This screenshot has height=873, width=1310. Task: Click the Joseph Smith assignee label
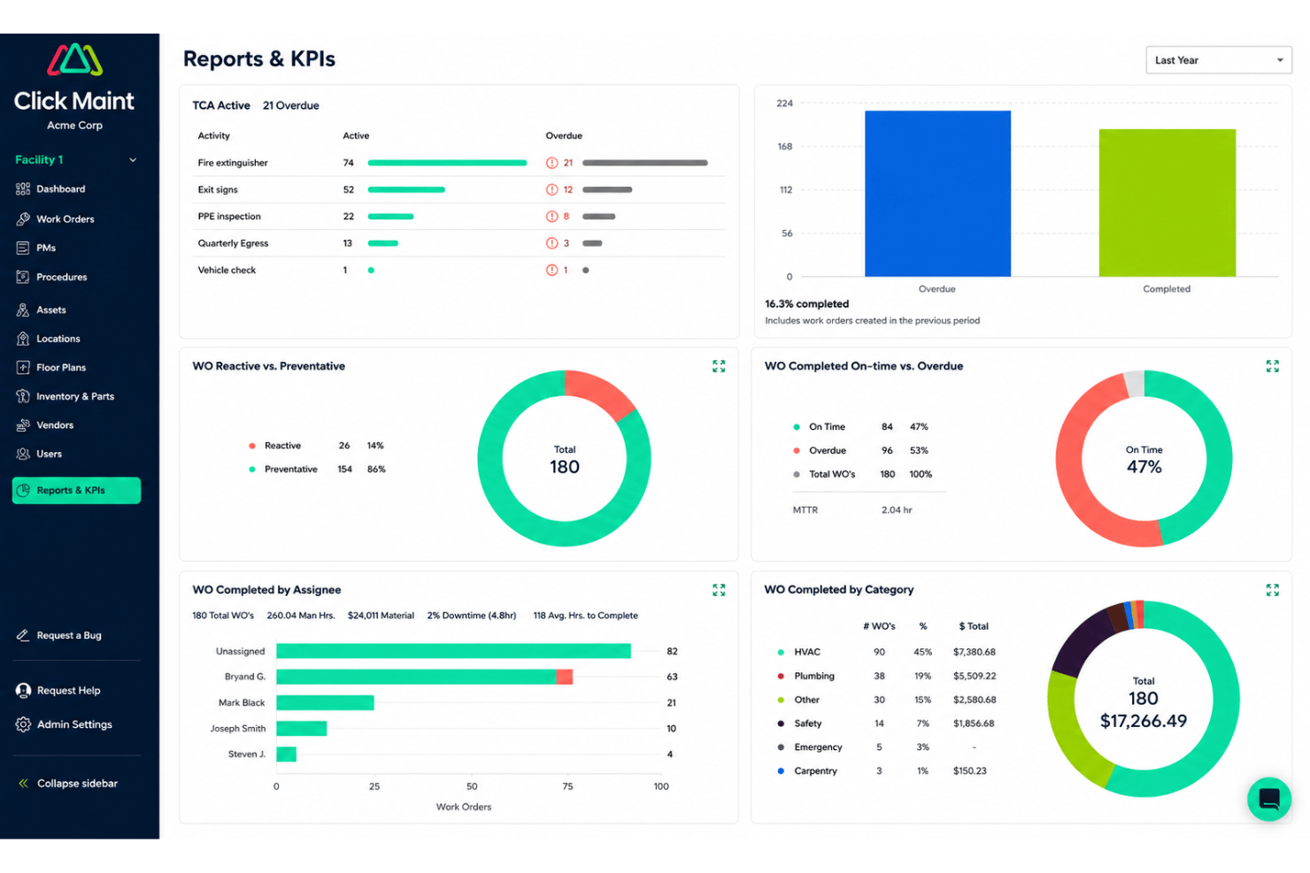[x=237, y=729]
